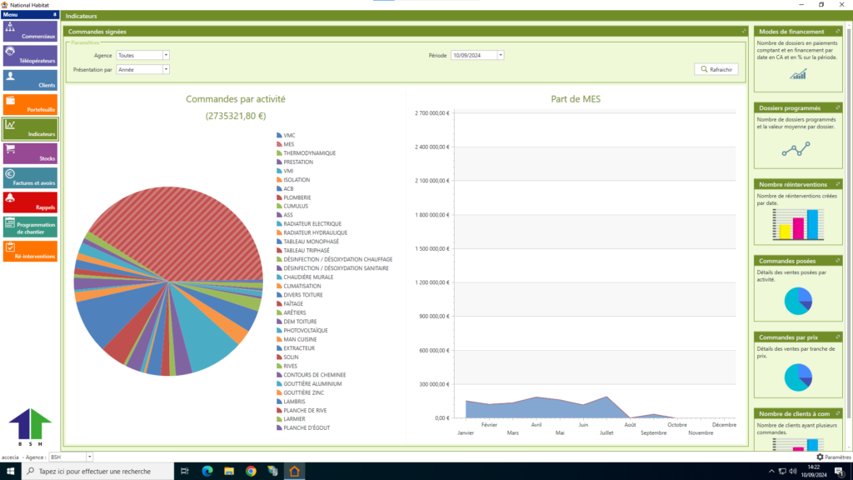Image resolution: width=853 pixels, height=480 pixels.
Task: Launch Microsoft Edge from the taskbar
Action: coord(207,472)
